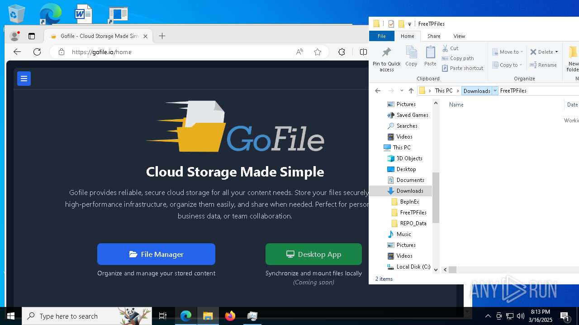Select 3D Objects in navigation tree
Viewport: 579px width, 325px height.
[404, 158]
